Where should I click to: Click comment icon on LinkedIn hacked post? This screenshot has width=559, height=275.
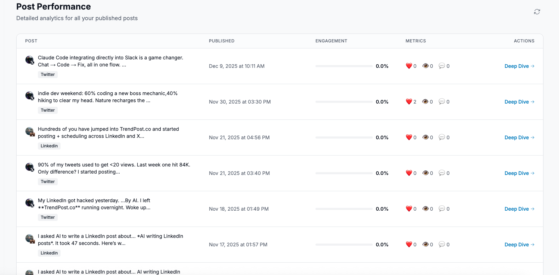point(441,209)
